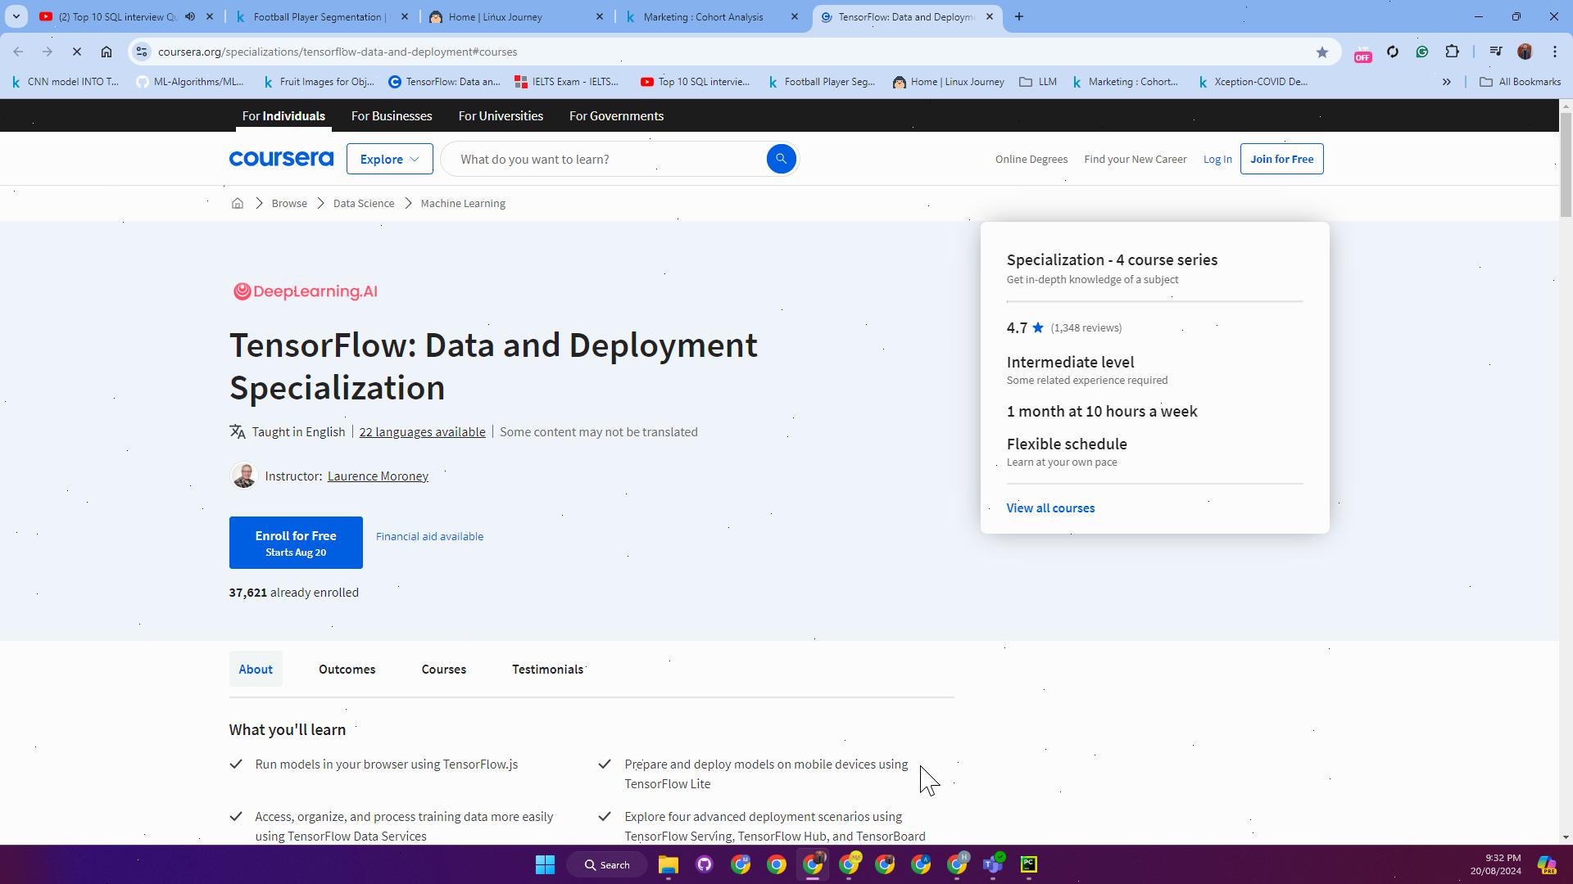Open the For Governments menu item
Viewport: 1573px width, 884px height.
pyautogui.click(x=616, y=115)
